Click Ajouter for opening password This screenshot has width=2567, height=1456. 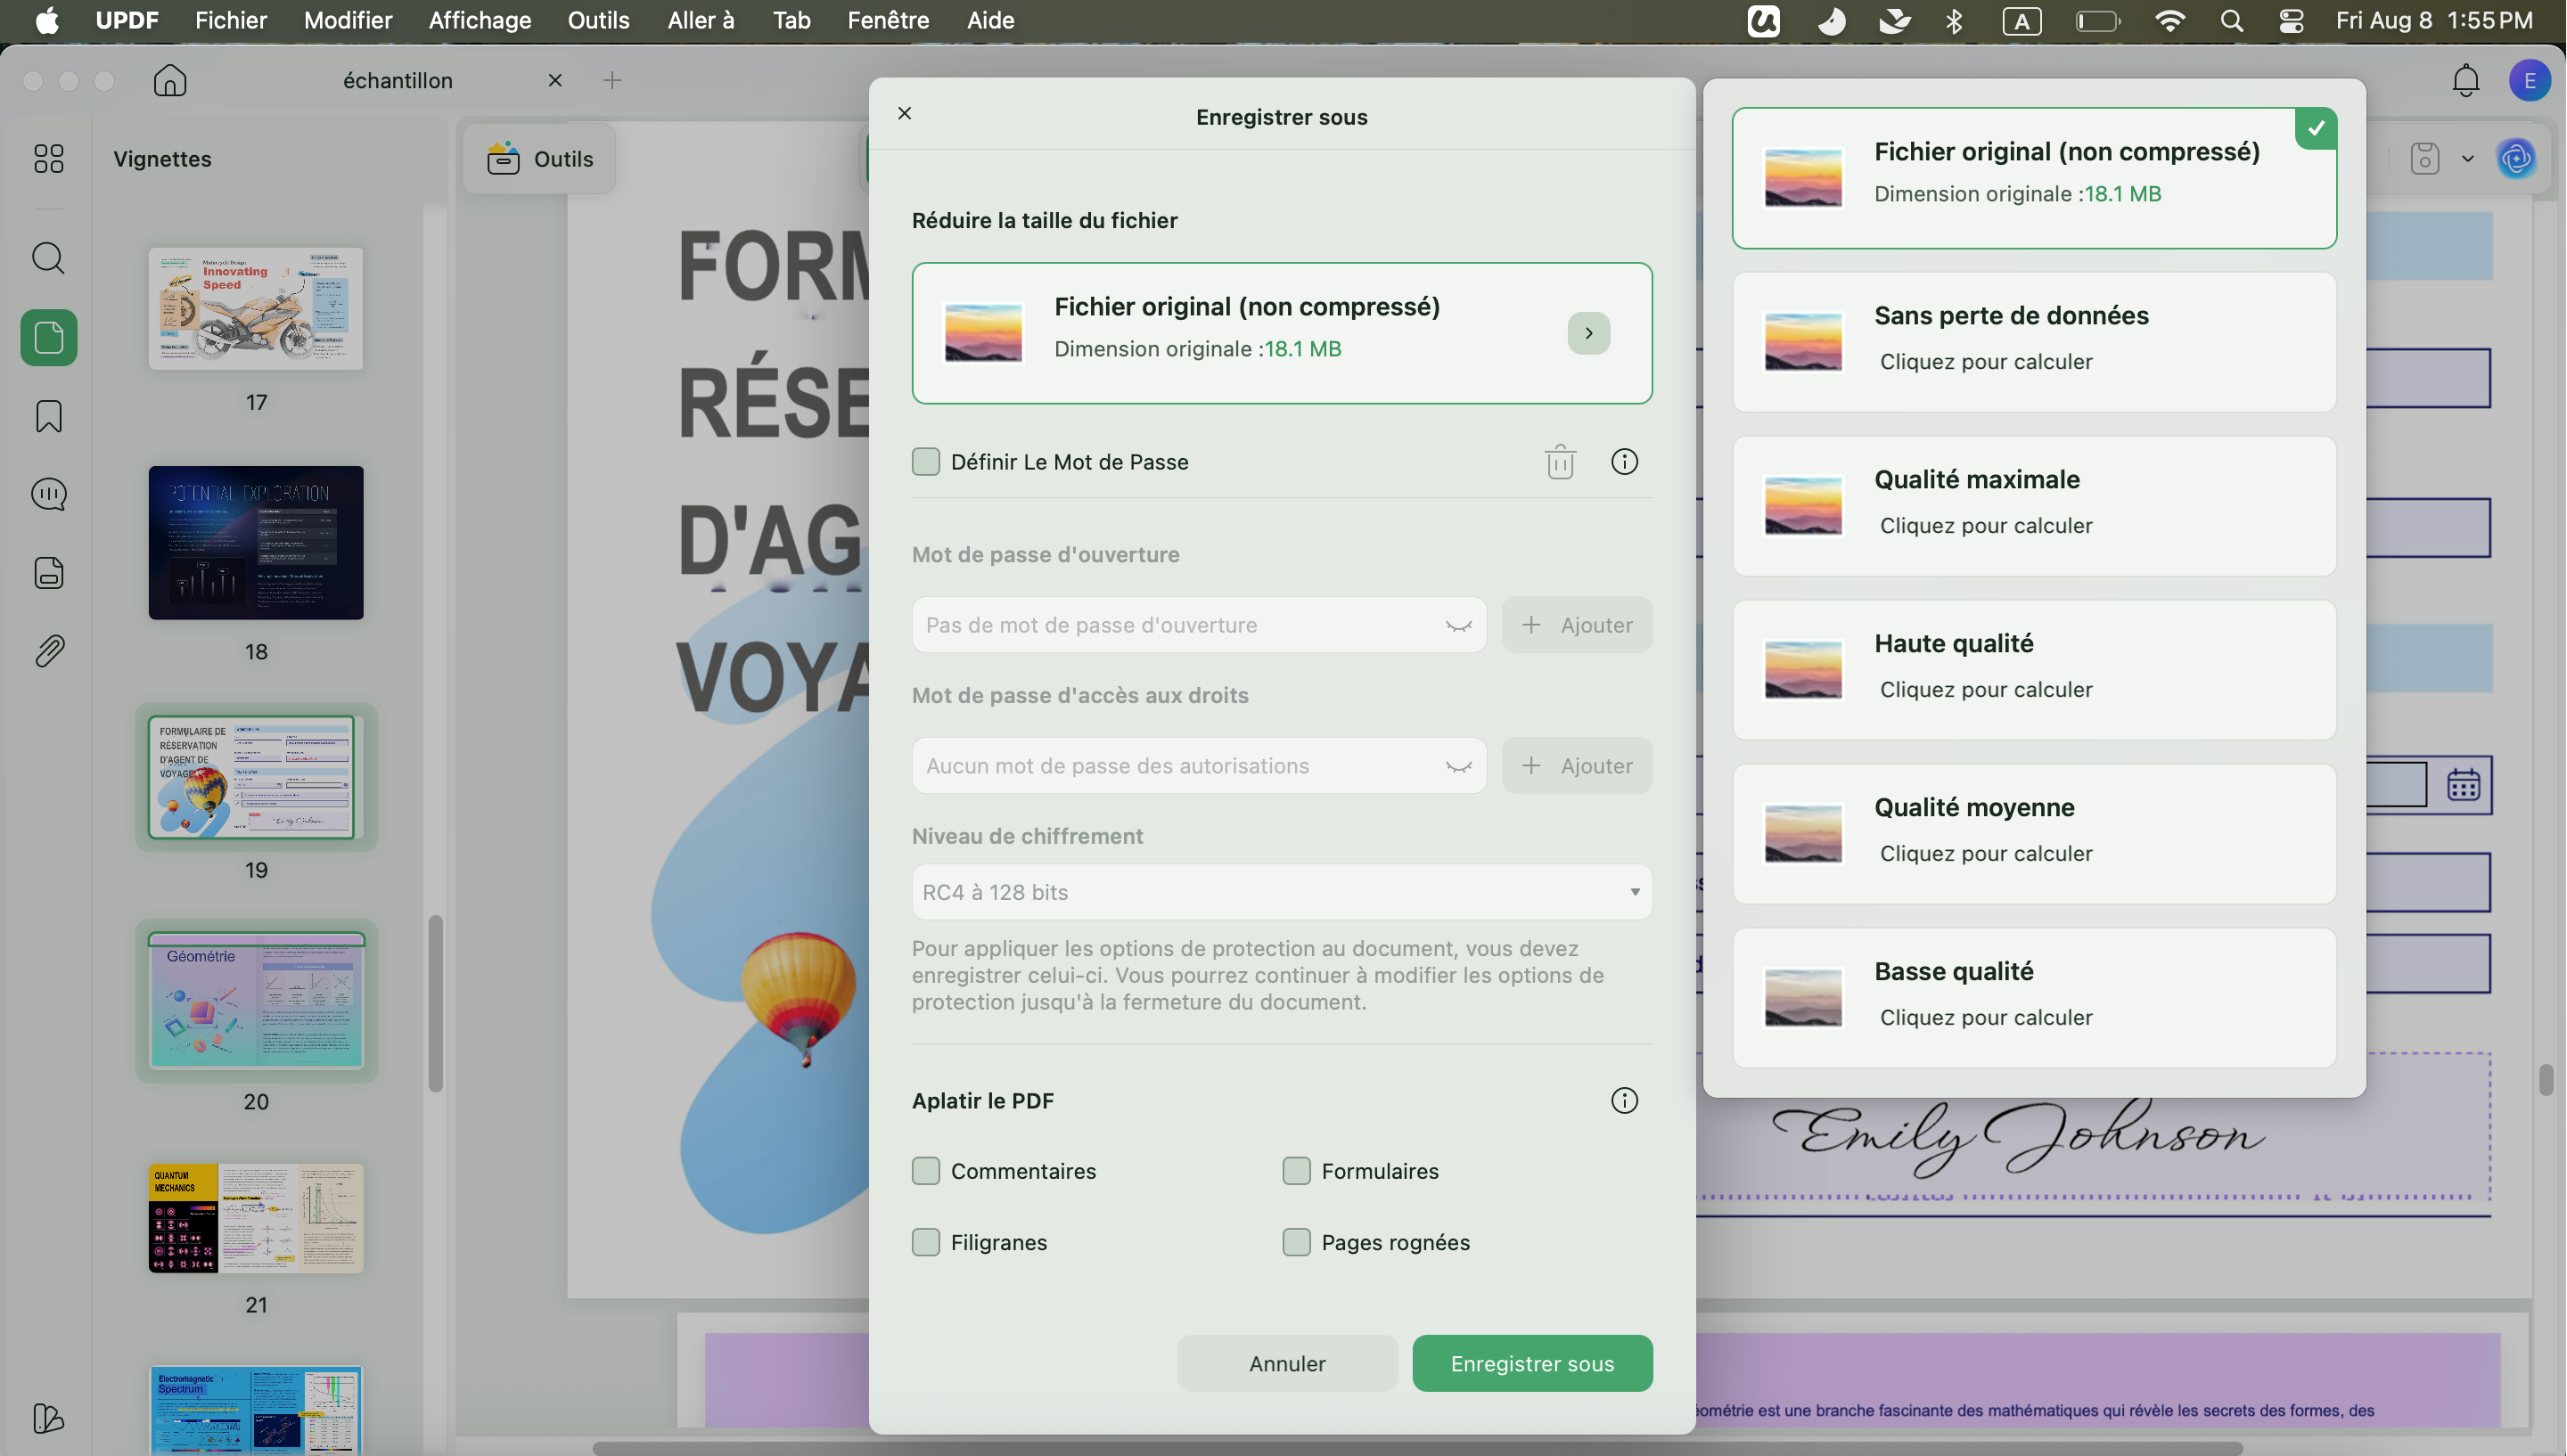point(1577,625)
